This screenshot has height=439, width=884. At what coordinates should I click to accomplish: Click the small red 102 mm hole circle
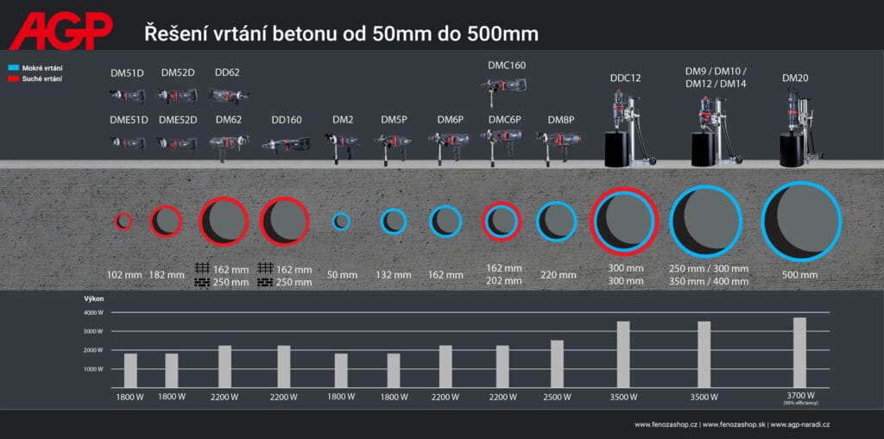pyautogui.click(x=123, y=221)
